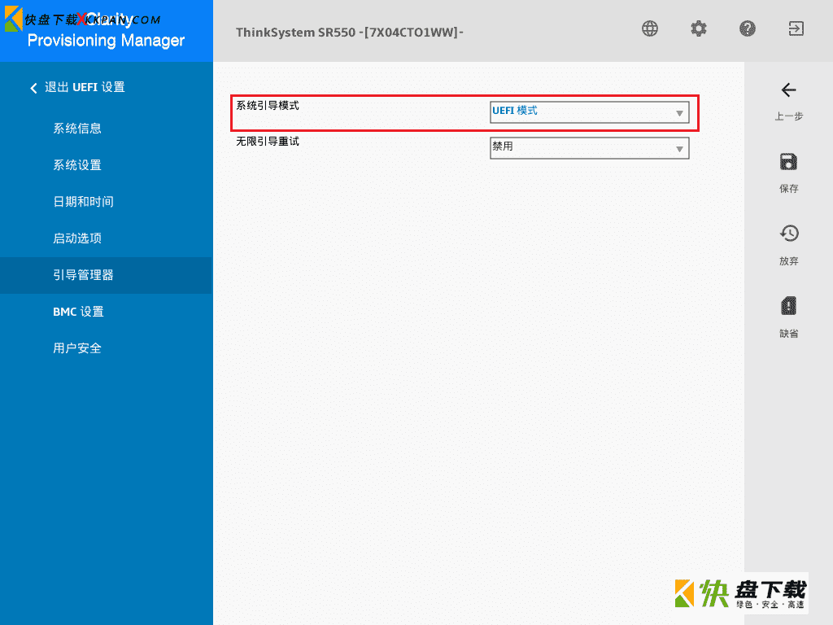Open the 无限引导重试 dropdown showing 禁用
The width and height of the screenshot is (833, 625).
589,148
